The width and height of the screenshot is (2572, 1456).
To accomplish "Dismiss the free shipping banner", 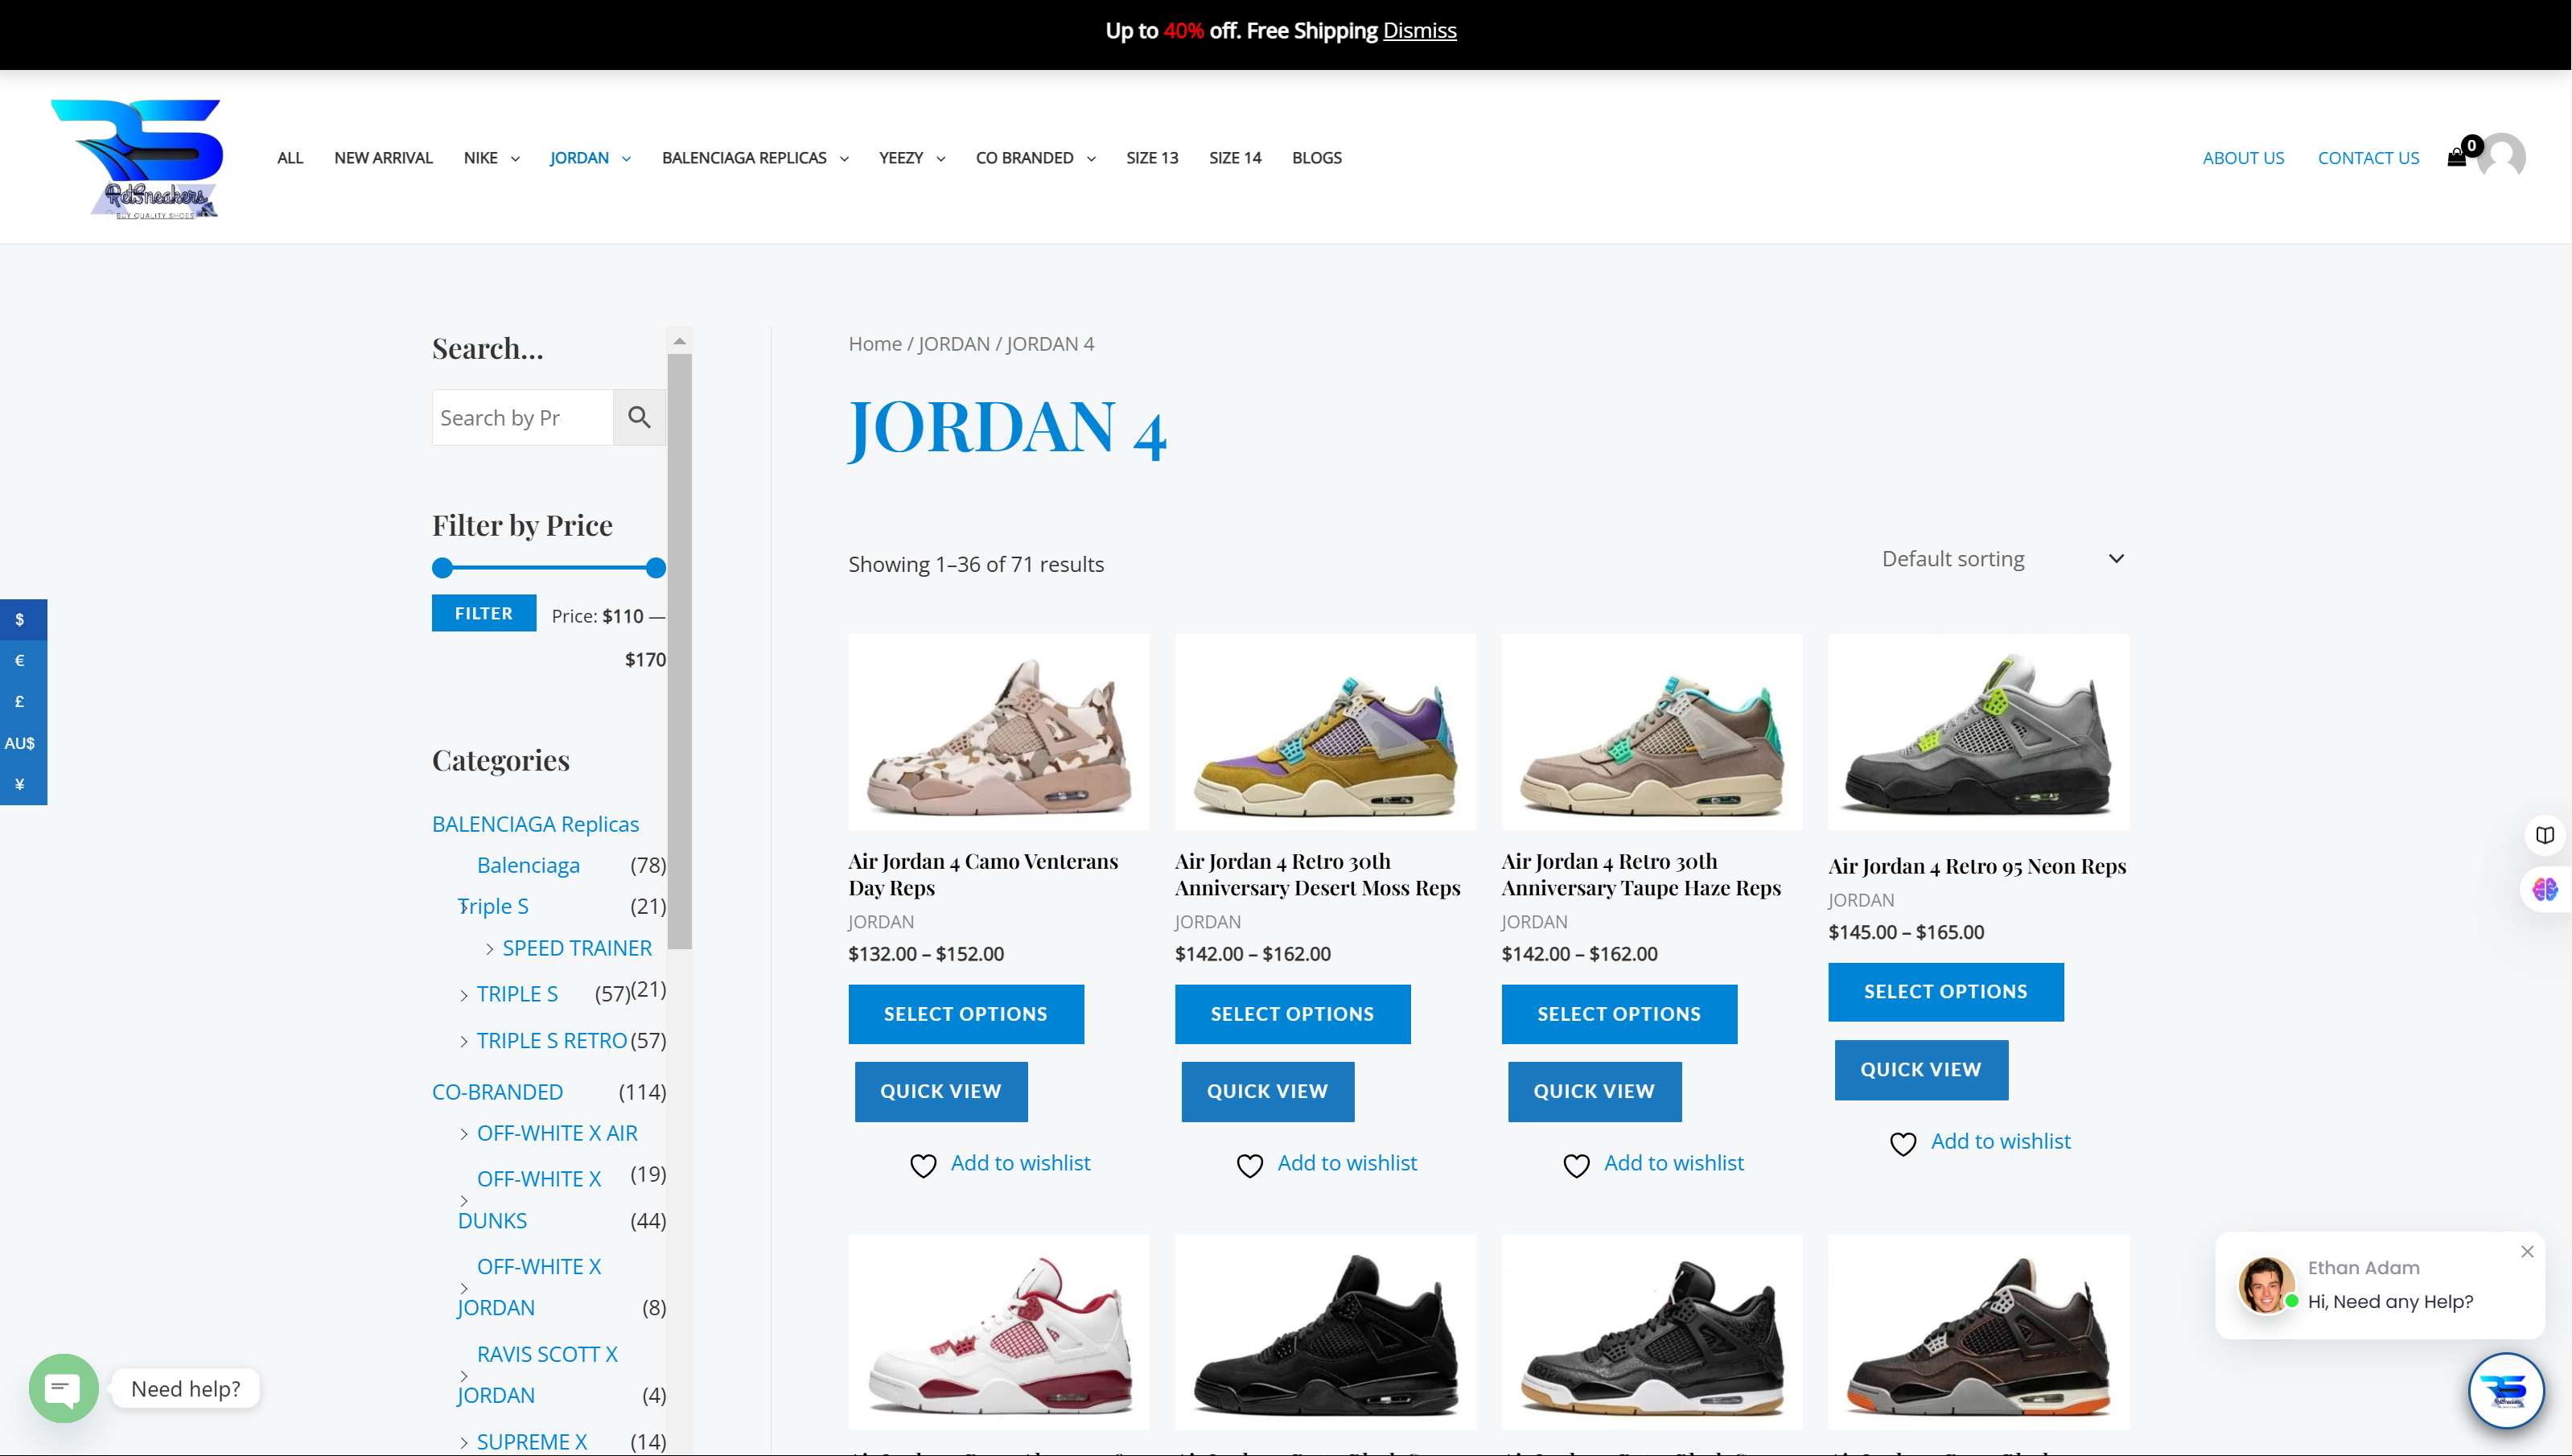I will coord(1419,31).
